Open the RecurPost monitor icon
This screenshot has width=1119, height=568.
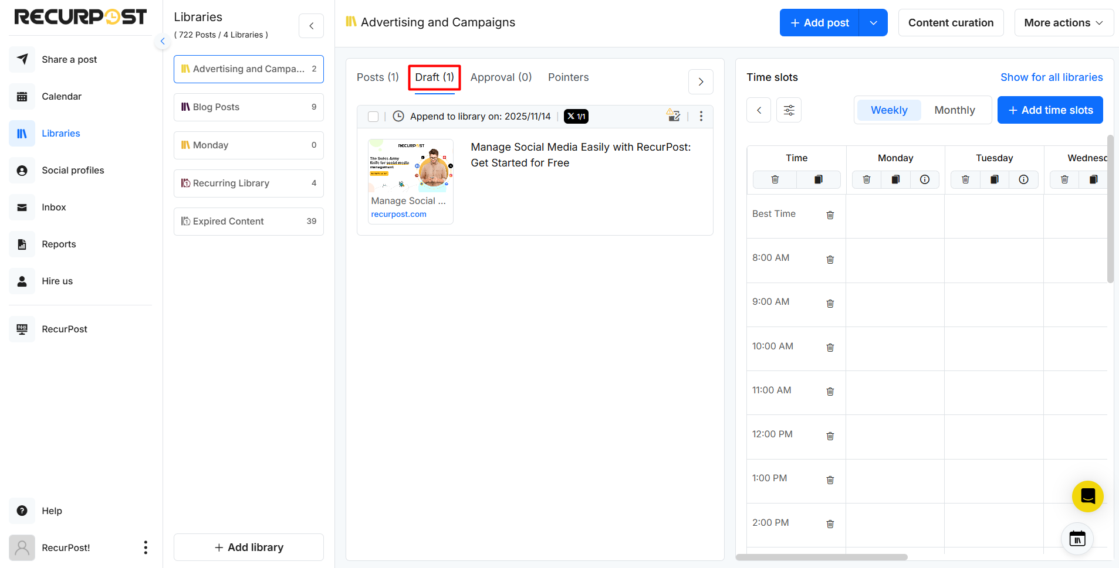[22, 329]
